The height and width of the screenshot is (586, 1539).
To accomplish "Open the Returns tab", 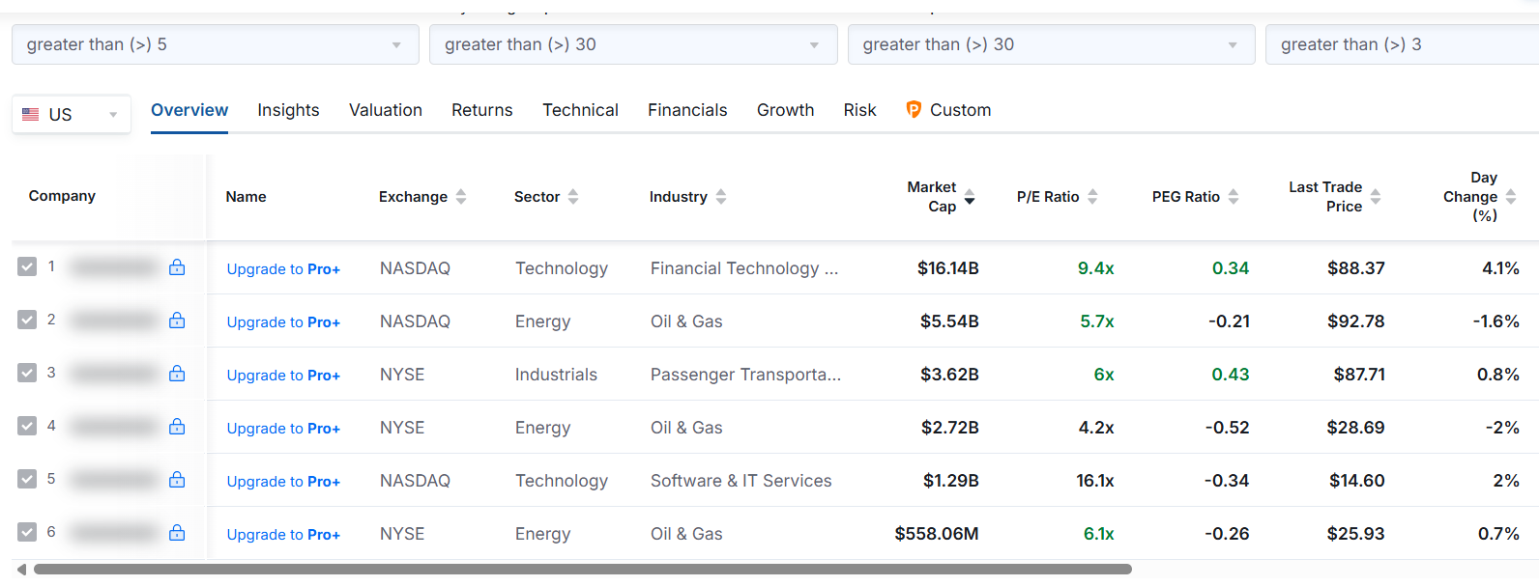I will tap(482, 110).
